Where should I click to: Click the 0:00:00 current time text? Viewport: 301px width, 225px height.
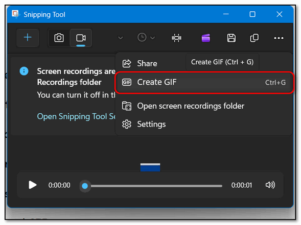(x=59, y=185)
